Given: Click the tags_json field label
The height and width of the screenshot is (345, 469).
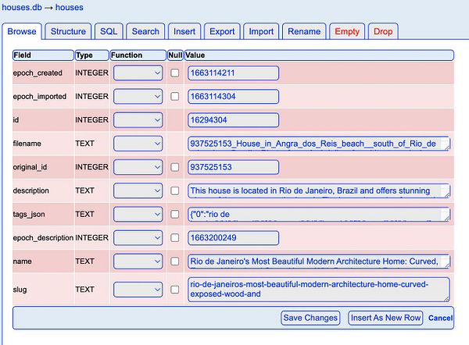Looking at the screenshot, I should [29, 215].
